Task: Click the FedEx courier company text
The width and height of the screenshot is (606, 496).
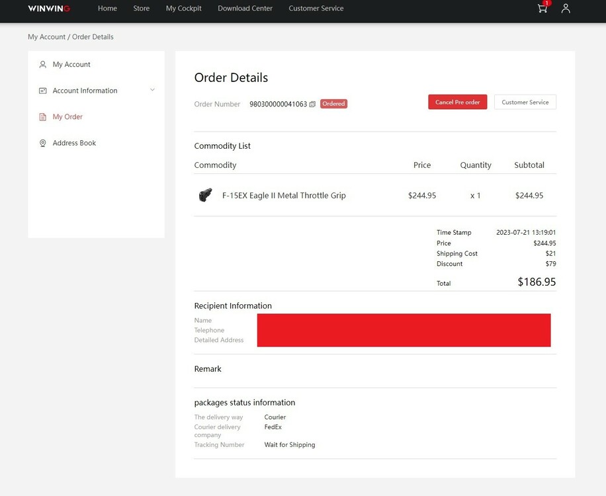Action: coord(273,427)
